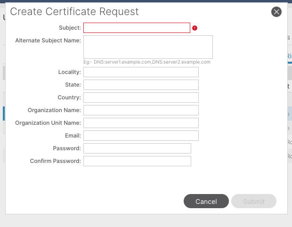Screen dimensions: 292x227
Task: Click the State input box
Action: coord(141,85)
